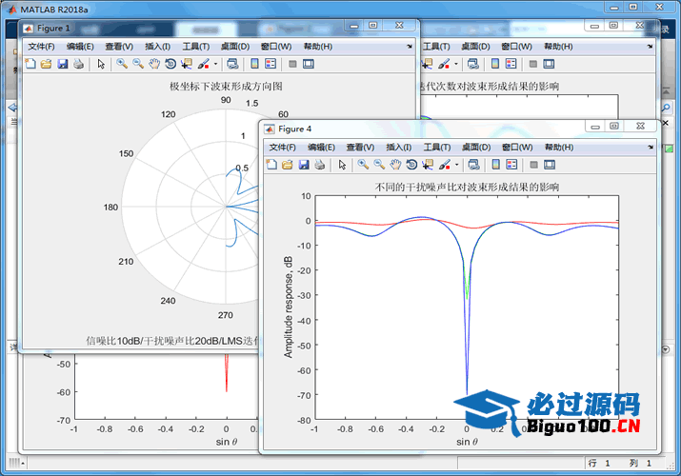Click Open File icon in Figure 1 toolbar
Image resolution: width=681 pixels, height=476 pixels.
pos(46,64)
